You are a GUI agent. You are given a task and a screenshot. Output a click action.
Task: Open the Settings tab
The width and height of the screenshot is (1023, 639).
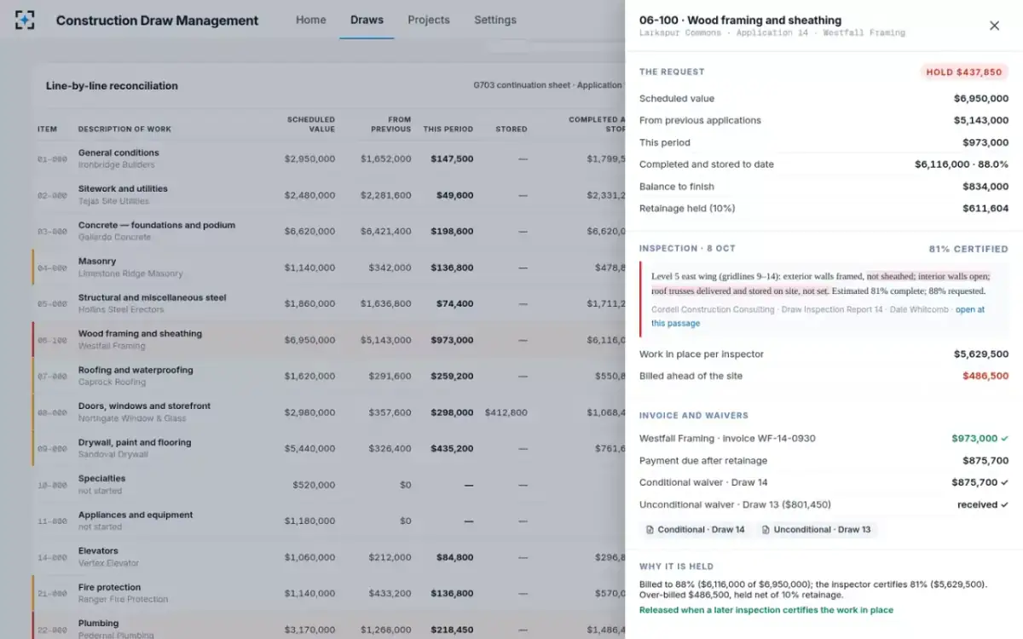click(x=495, y=20)
